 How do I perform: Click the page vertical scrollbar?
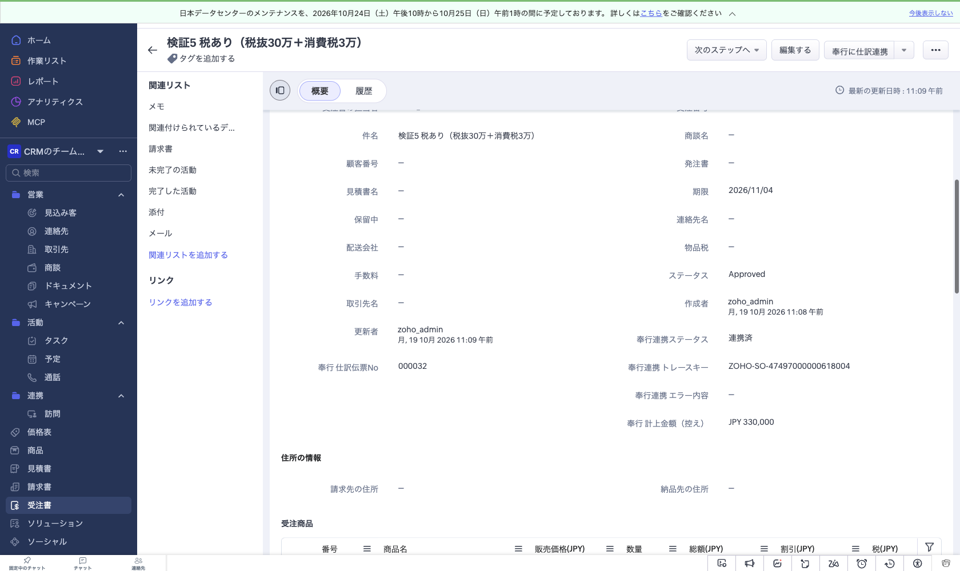pyautogui.click(x=957, y=236)
